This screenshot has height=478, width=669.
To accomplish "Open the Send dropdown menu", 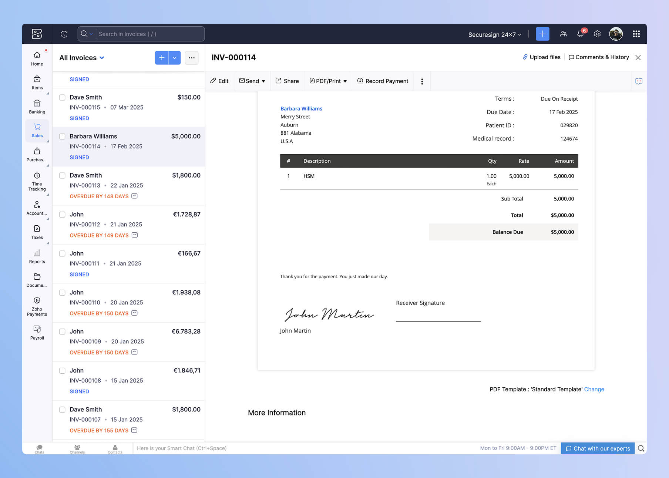I will (x=252, y=81).
